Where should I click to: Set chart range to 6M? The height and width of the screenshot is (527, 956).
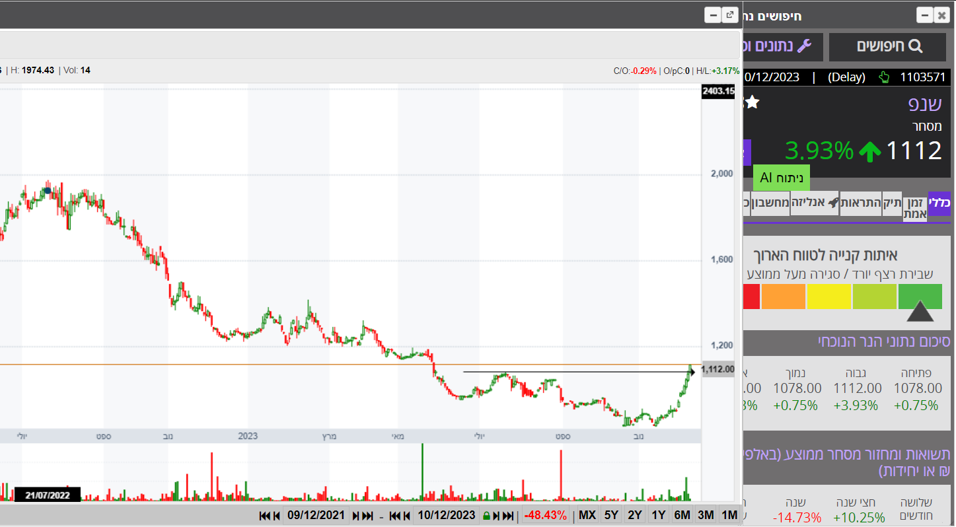tap(682, 516)
